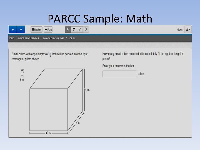
Task: Click the 'cubes' unit label
Action: [x=141, y=74]
